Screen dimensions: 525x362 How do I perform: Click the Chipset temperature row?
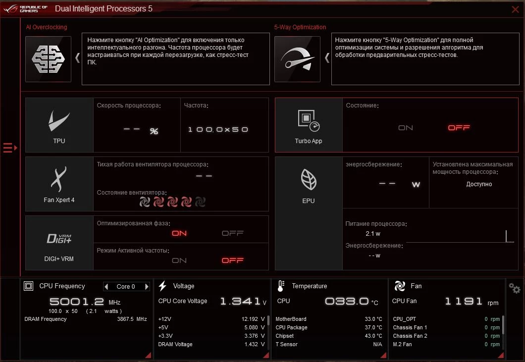tap(329, 336)
